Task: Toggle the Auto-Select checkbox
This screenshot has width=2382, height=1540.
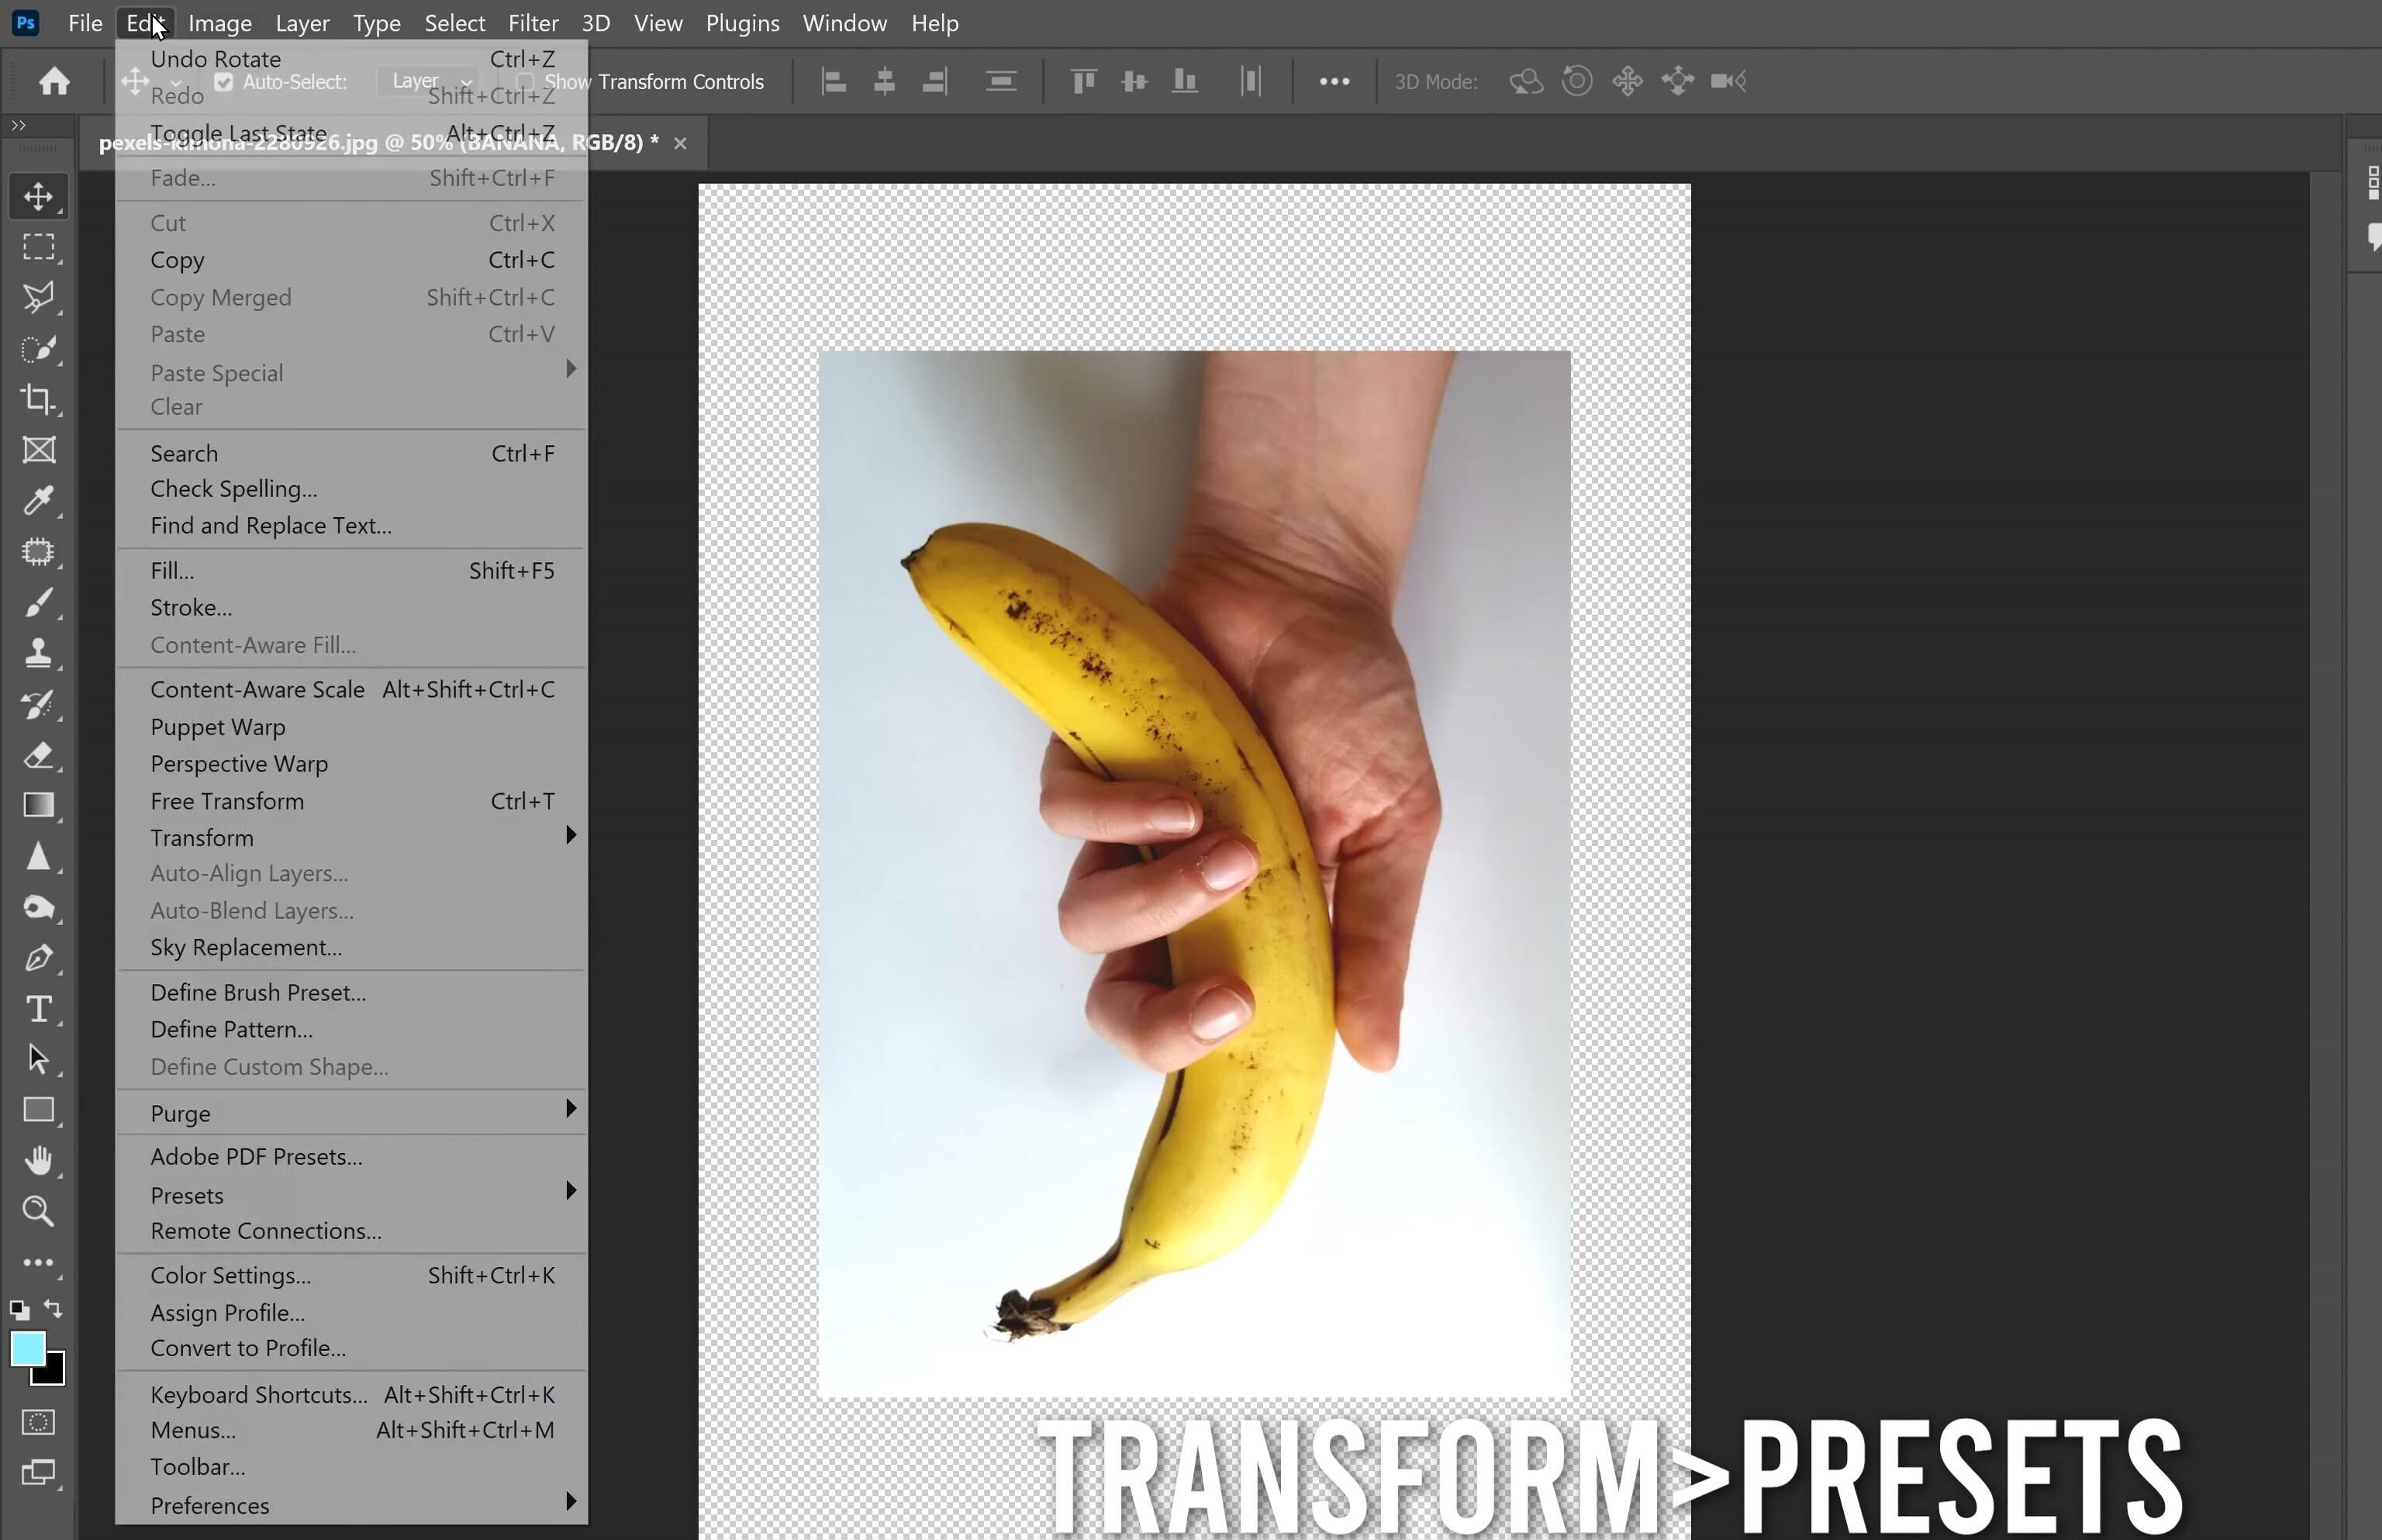Action: [x=223, y=82]
